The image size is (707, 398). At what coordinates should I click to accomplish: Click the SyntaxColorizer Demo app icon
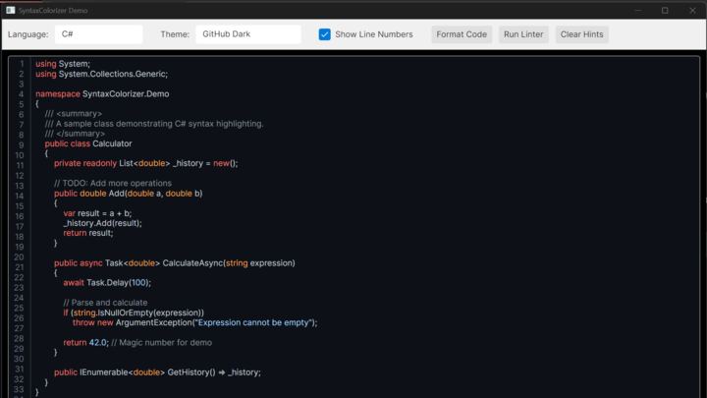point(11,10)
